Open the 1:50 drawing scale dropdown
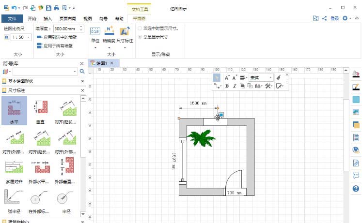The height and width of the screenshot is (223, 362). point(19,37)
